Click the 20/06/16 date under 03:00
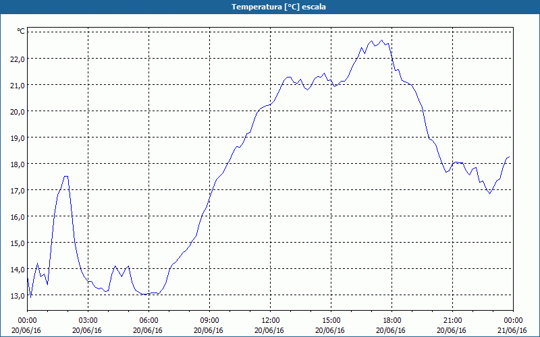 (87, 330)
